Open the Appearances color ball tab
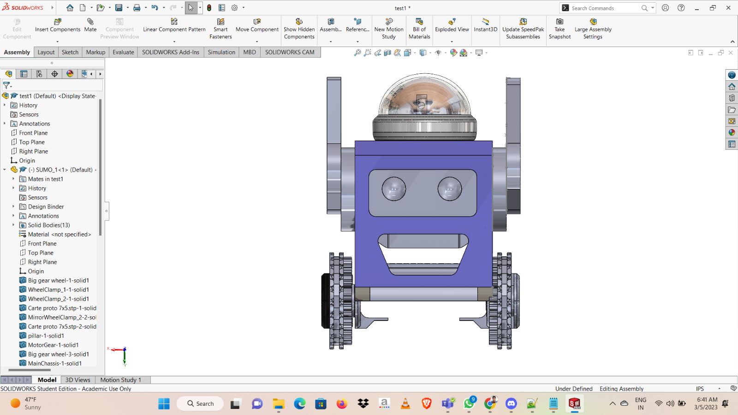738x415 pixels. pyautogui.click(x=70, y=74)
